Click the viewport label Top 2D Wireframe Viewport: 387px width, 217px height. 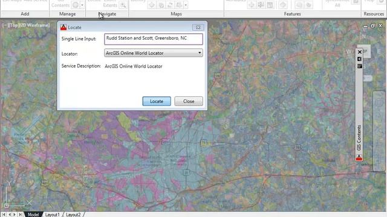tap(26, 25)
